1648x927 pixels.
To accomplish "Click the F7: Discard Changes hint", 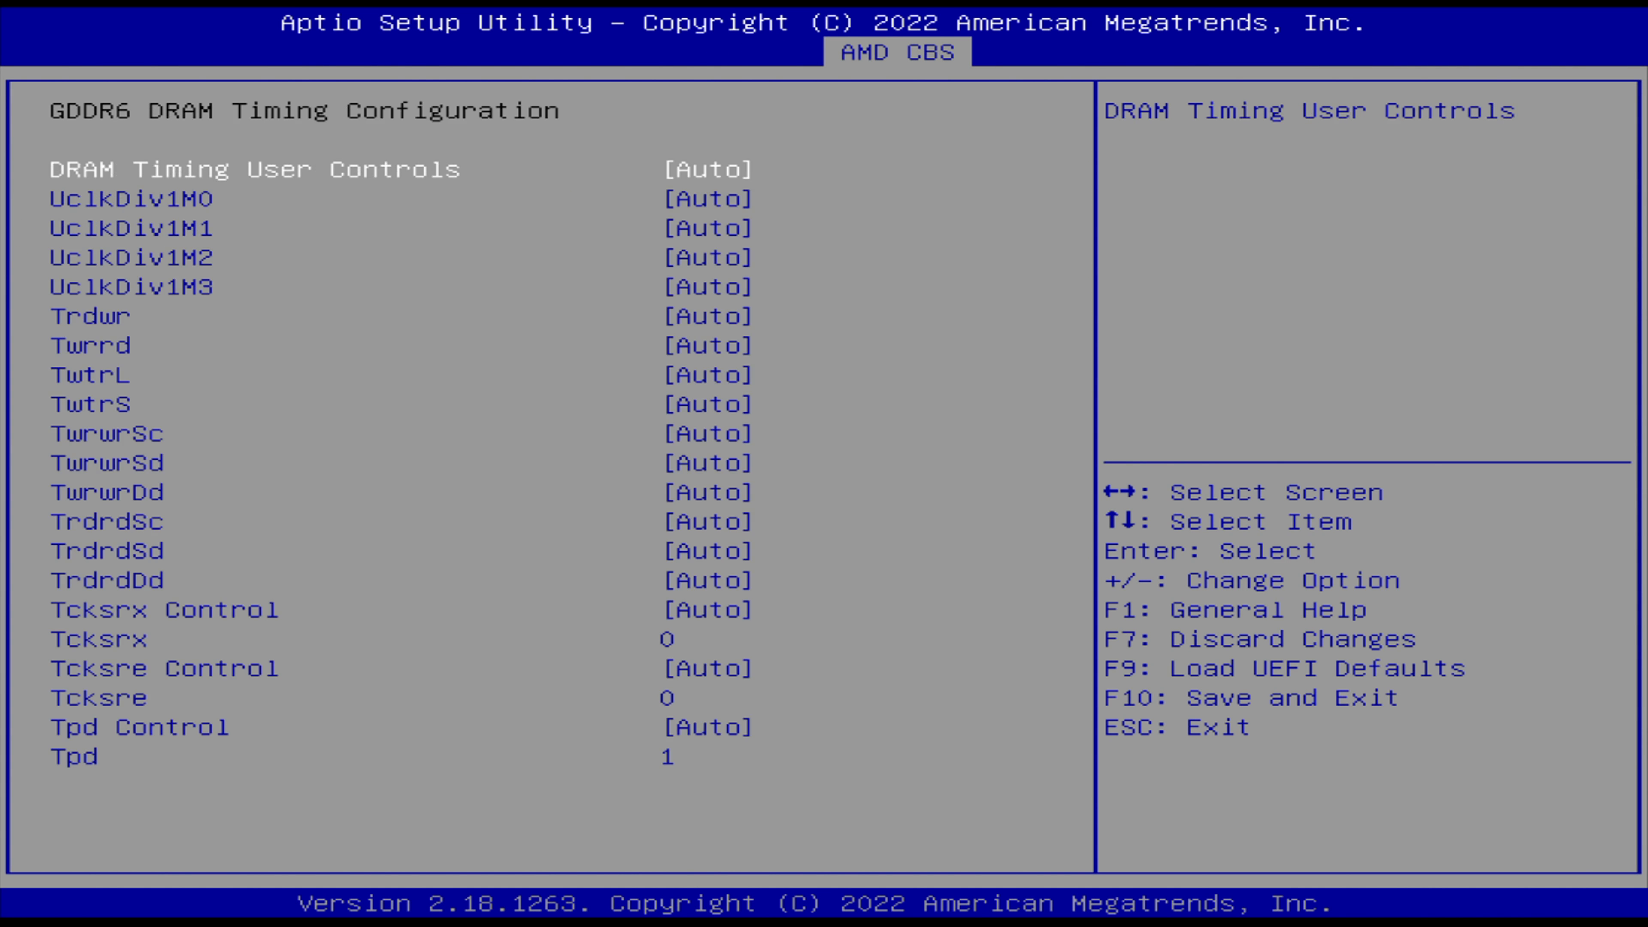I will point(1260,640).
